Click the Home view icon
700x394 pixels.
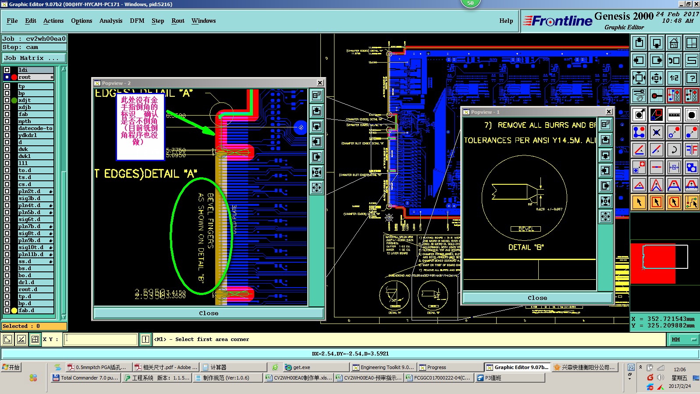tap(674, 43)
